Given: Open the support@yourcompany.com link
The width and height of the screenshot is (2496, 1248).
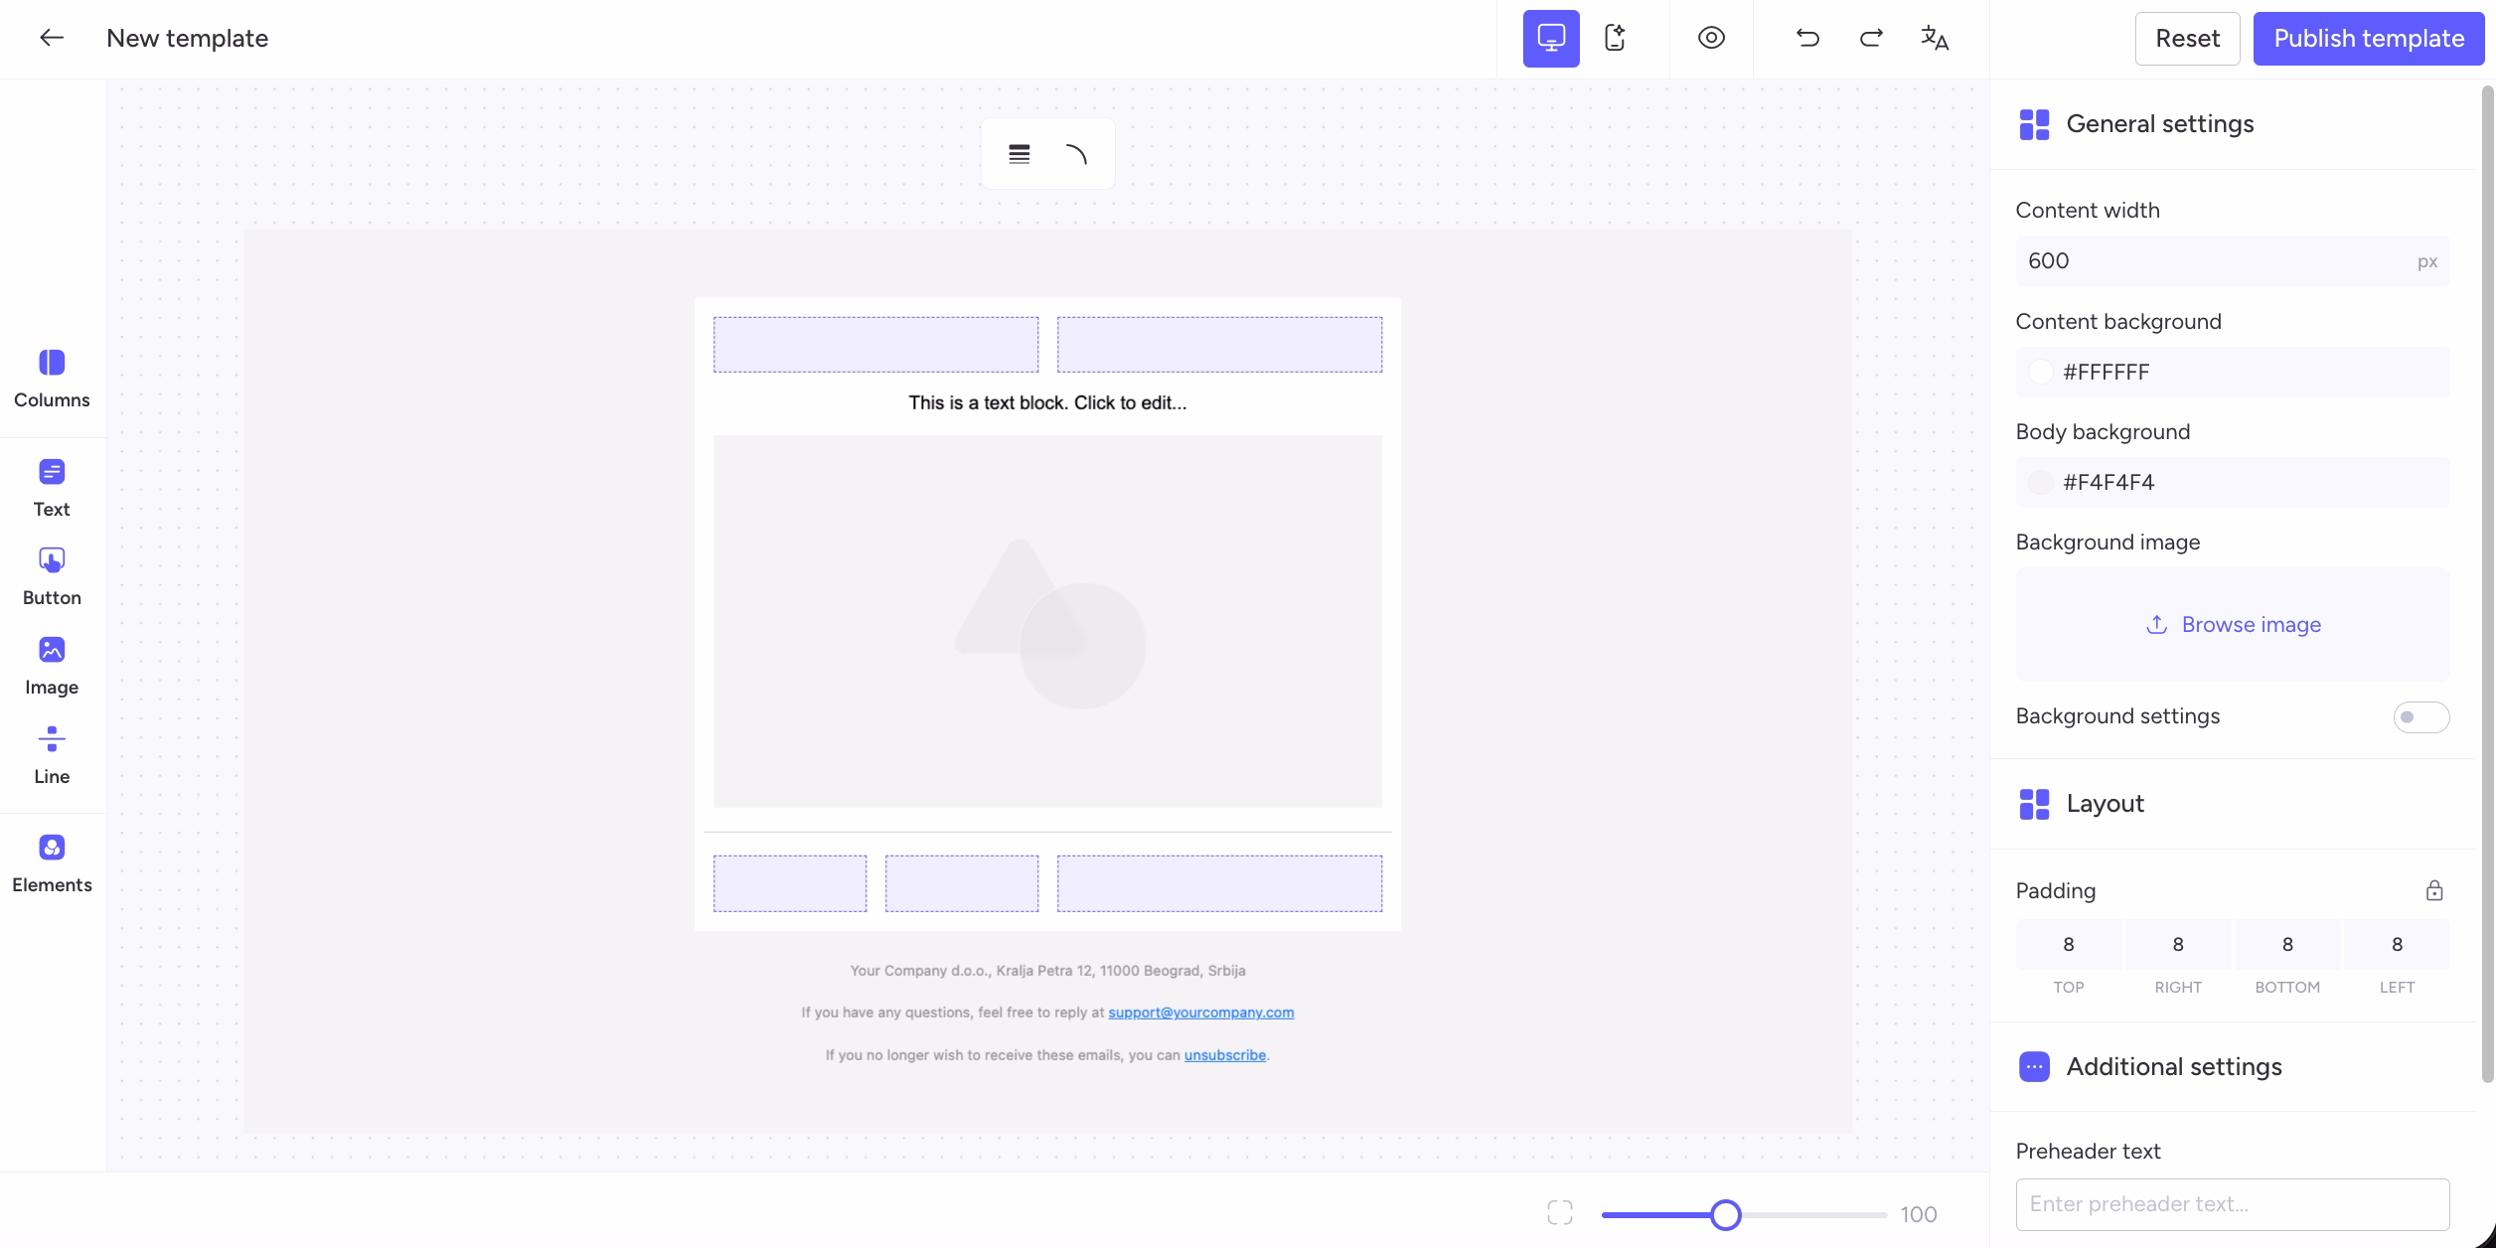Looking at the screenshot, I should click(x=1200, y=1012).
